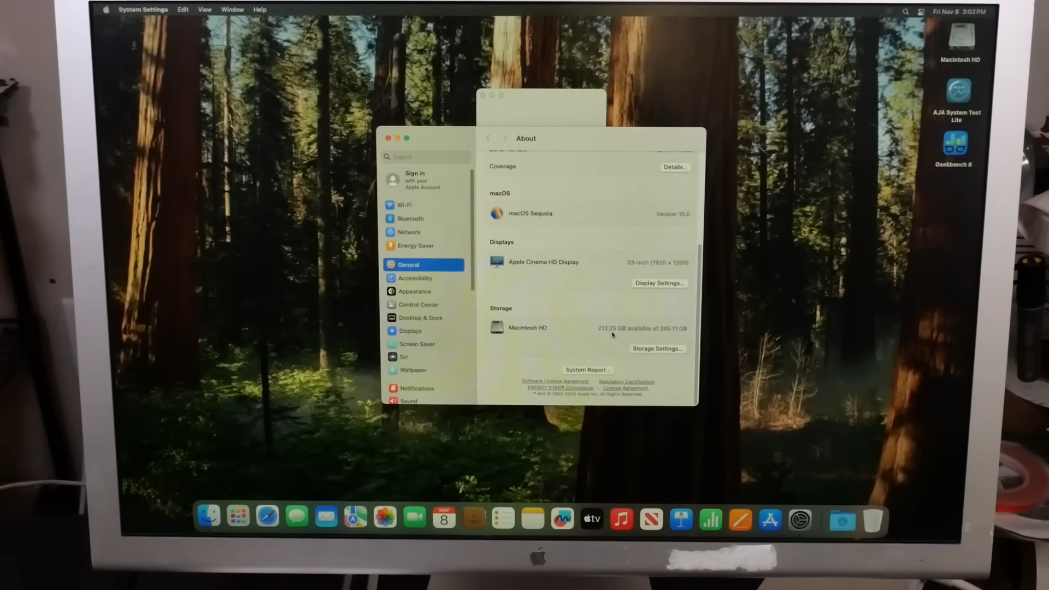Screen dimensions: 1049x590
Task: Click the back navigation chevron
Action: [x=488, y=138]
